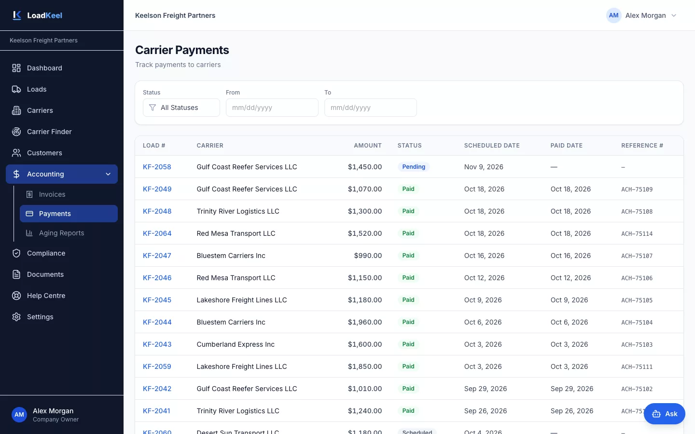The width and height of the screenshot is (695, 434).
Task: Click the Carrier Finder target icon
Action: pyautogui.click(x=16, y=132)
